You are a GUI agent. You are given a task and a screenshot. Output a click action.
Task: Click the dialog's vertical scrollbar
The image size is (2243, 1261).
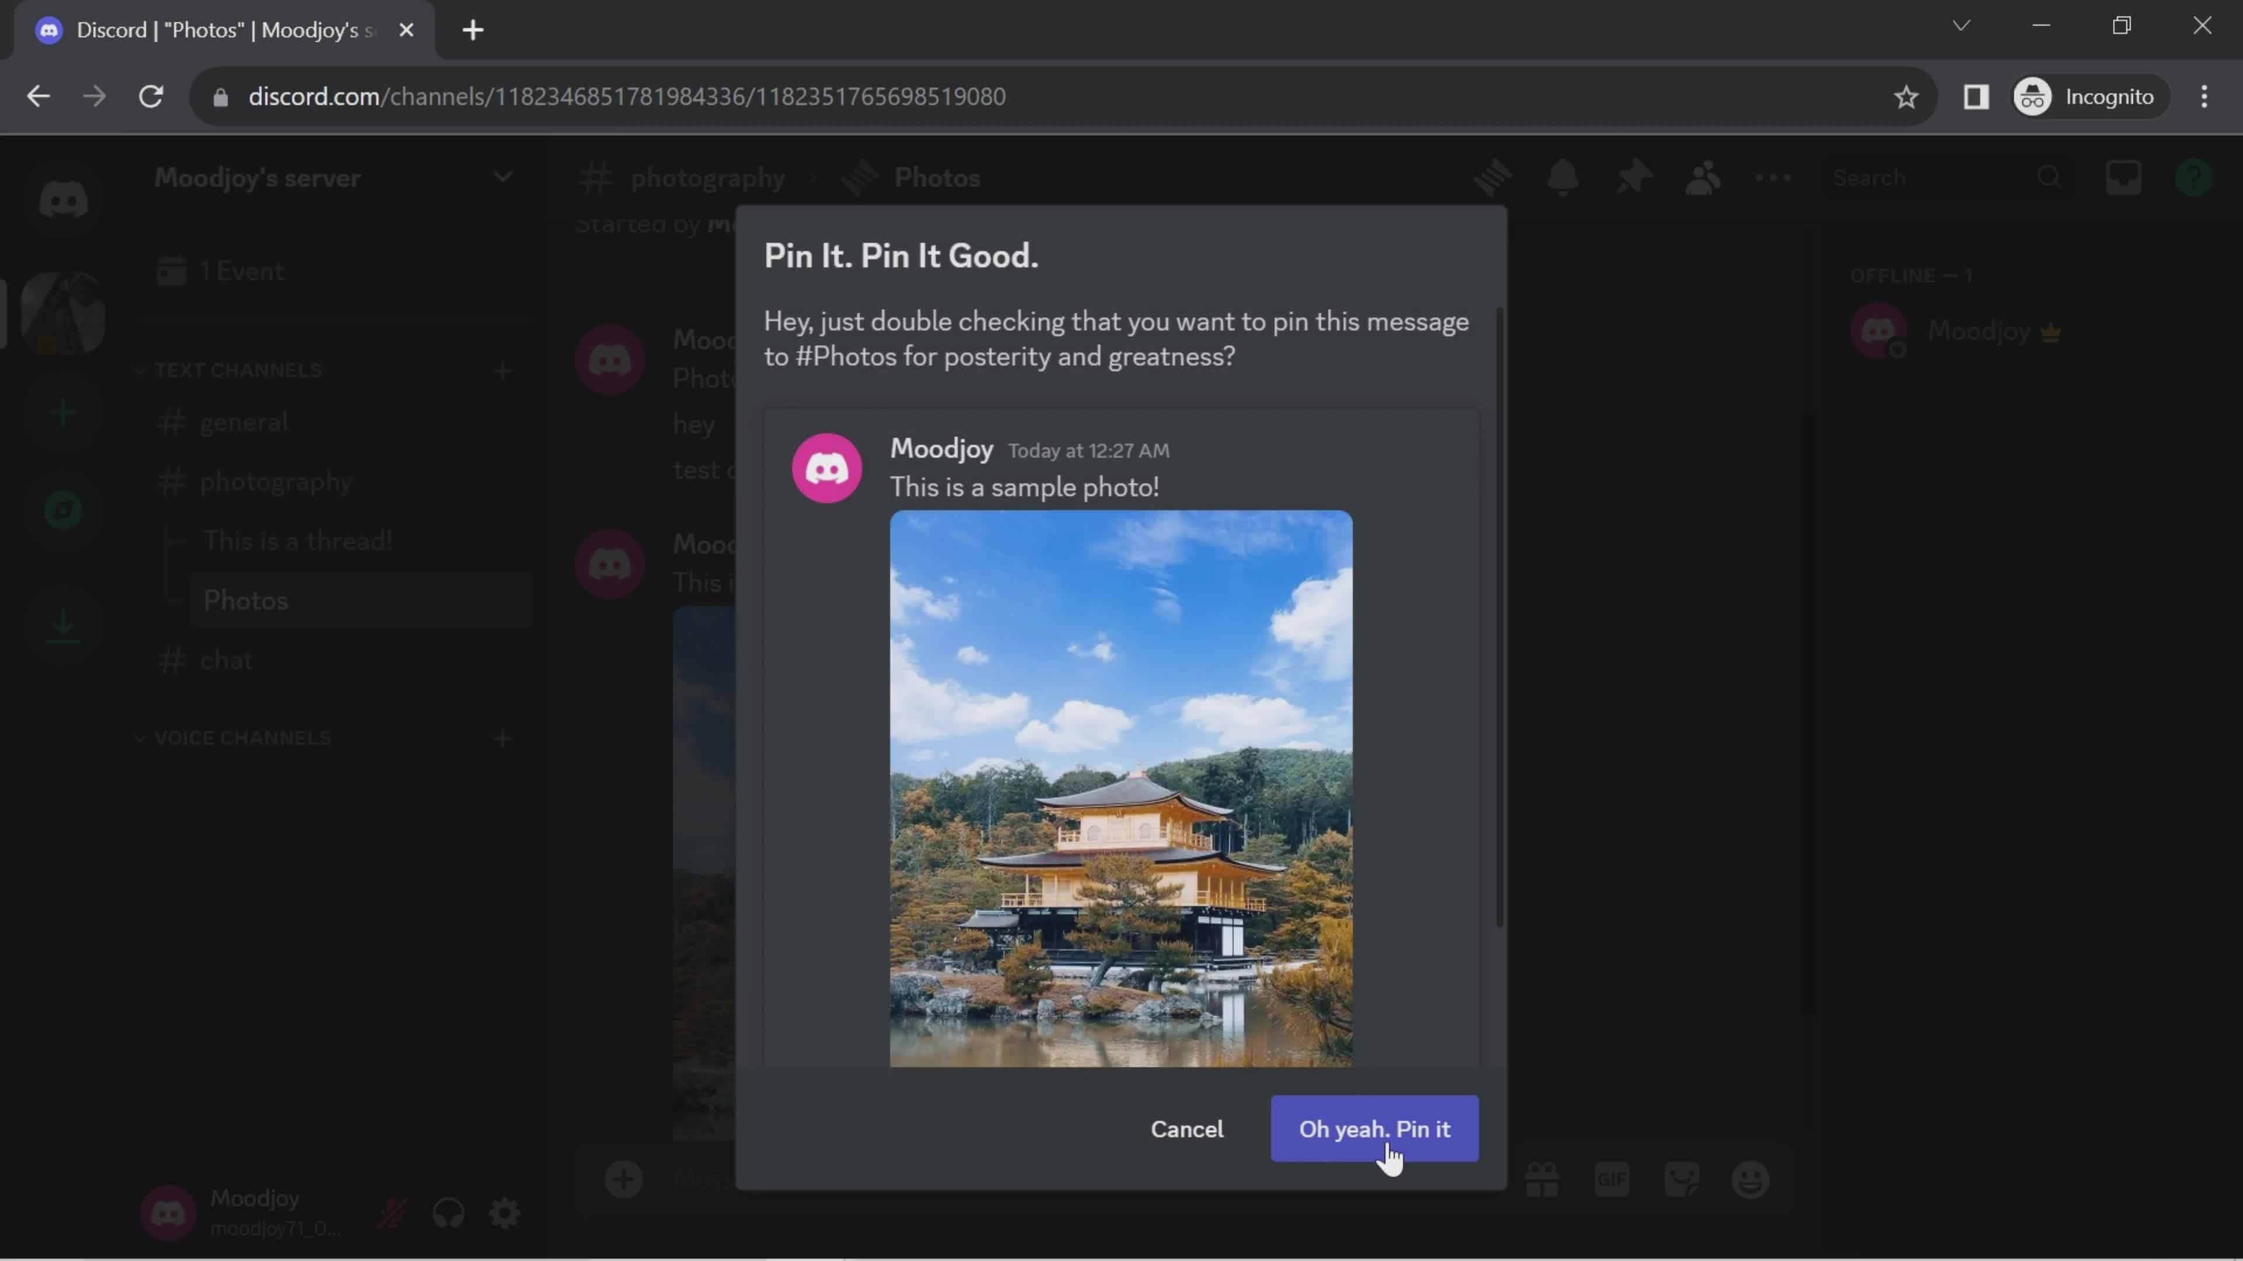point(1498,618)
